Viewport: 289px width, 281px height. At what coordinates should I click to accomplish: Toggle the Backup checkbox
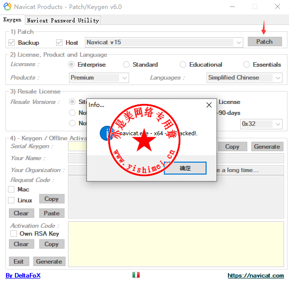coord(11,42)
